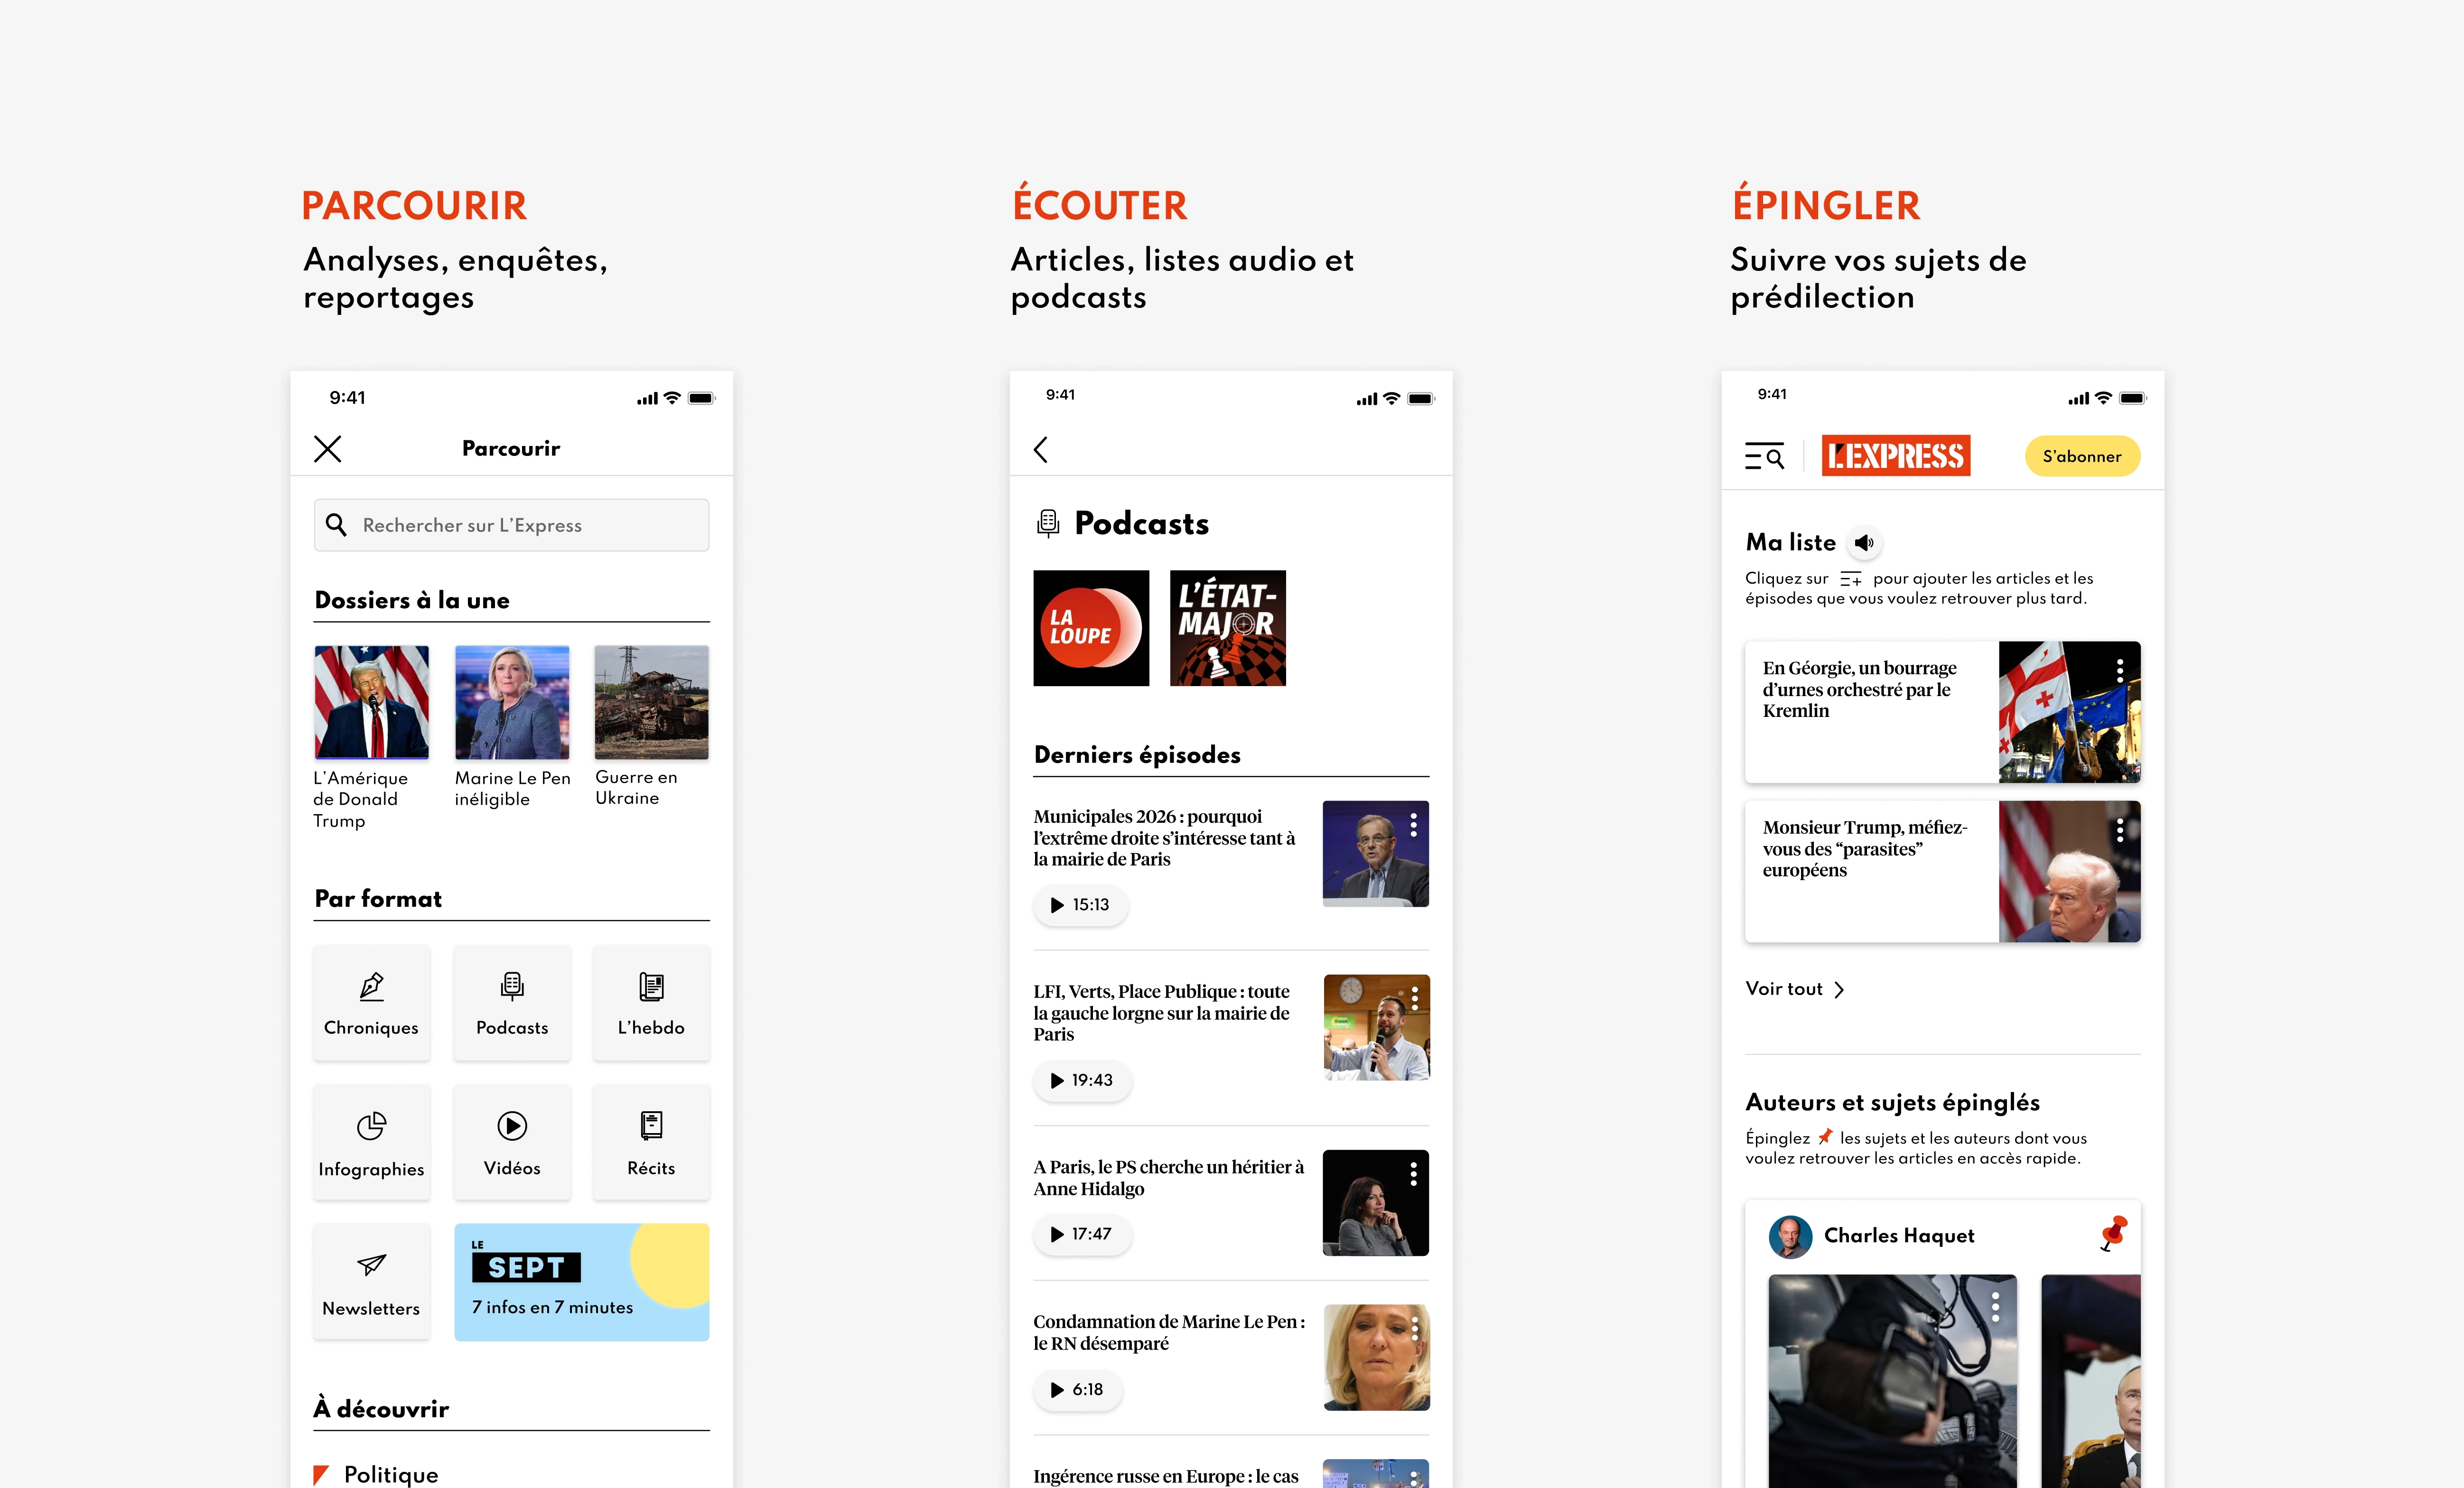
Task: Open the L'hebdo format tile
Action: coord(651,1003)
